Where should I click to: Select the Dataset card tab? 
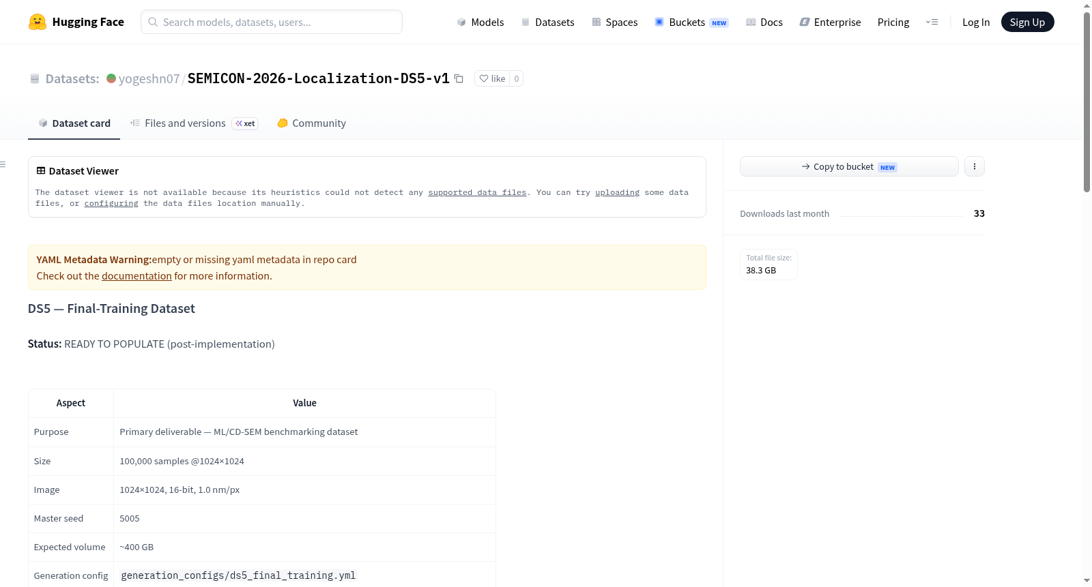pos(74,123)
